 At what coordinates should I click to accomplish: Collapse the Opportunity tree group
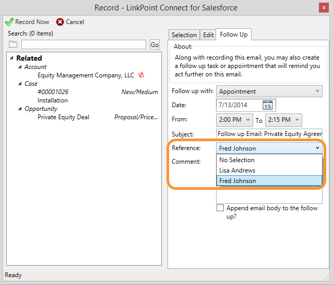(20, 109)
